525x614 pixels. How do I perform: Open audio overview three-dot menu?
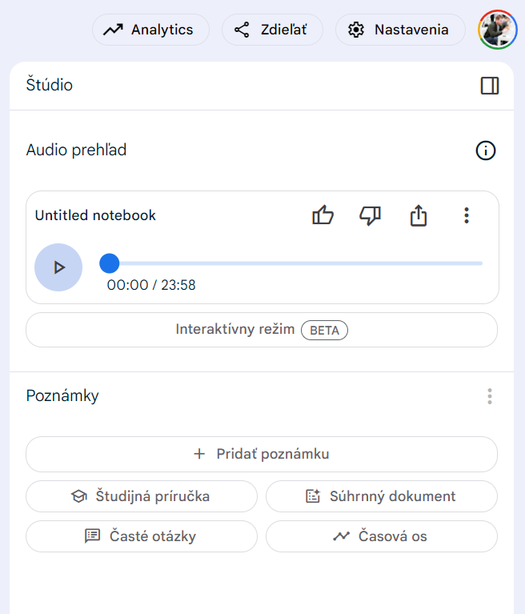pyautogui.click(x=467, y=215)
